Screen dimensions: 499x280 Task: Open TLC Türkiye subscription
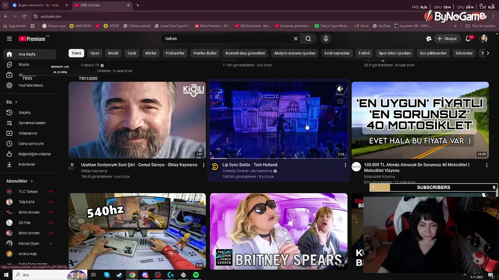click(x=30, y=192)
